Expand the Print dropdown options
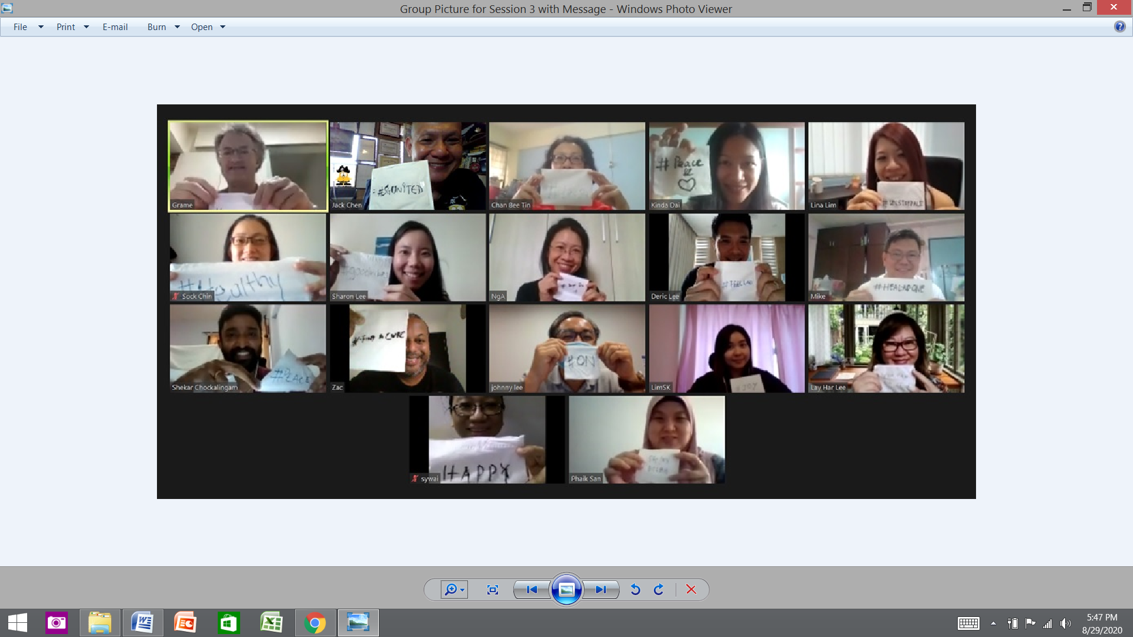Screen dimensions: 1133x637 pyautogui.click(x=86, y=27)
